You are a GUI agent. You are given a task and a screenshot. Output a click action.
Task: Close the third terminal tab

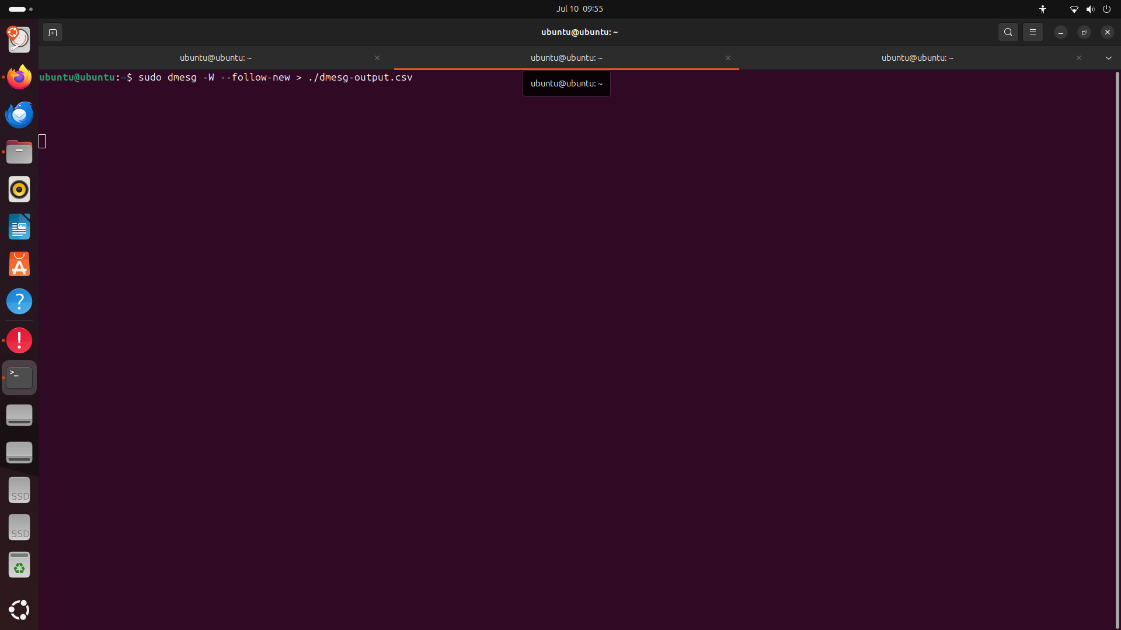1078,58
